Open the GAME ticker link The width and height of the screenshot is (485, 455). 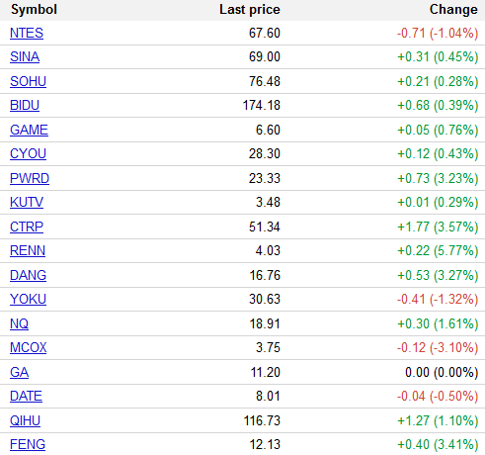pyautogui.click(x=29, y=130)
